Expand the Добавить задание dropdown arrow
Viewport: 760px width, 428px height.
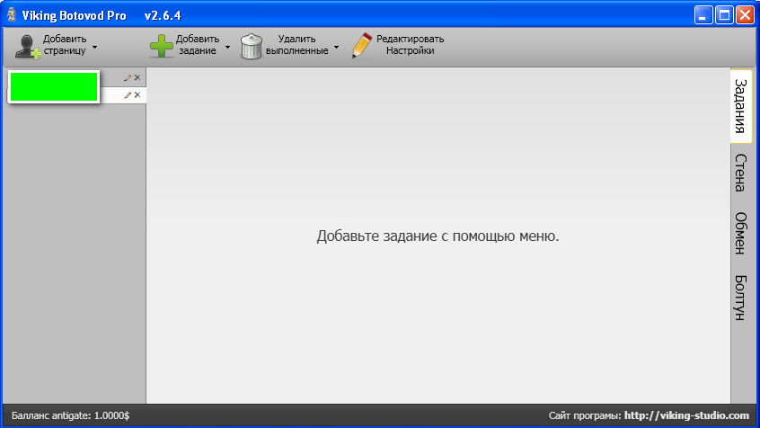pos(228,46)
